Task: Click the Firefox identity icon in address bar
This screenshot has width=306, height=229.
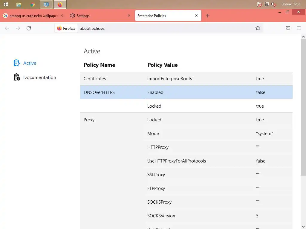Action: pyautogui.click(x=59, y=28)
